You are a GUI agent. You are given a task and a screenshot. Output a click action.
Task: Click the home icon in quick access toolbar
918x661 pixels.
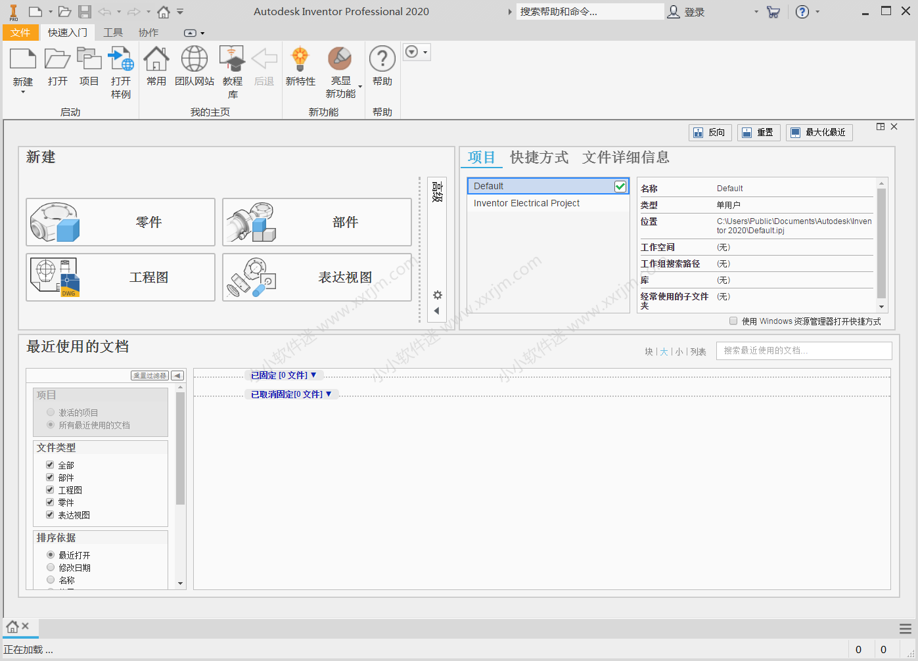tap(164, 11)
